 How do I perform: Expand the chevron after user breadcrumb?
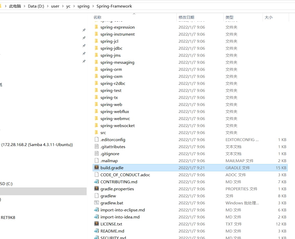pos(63,6)
